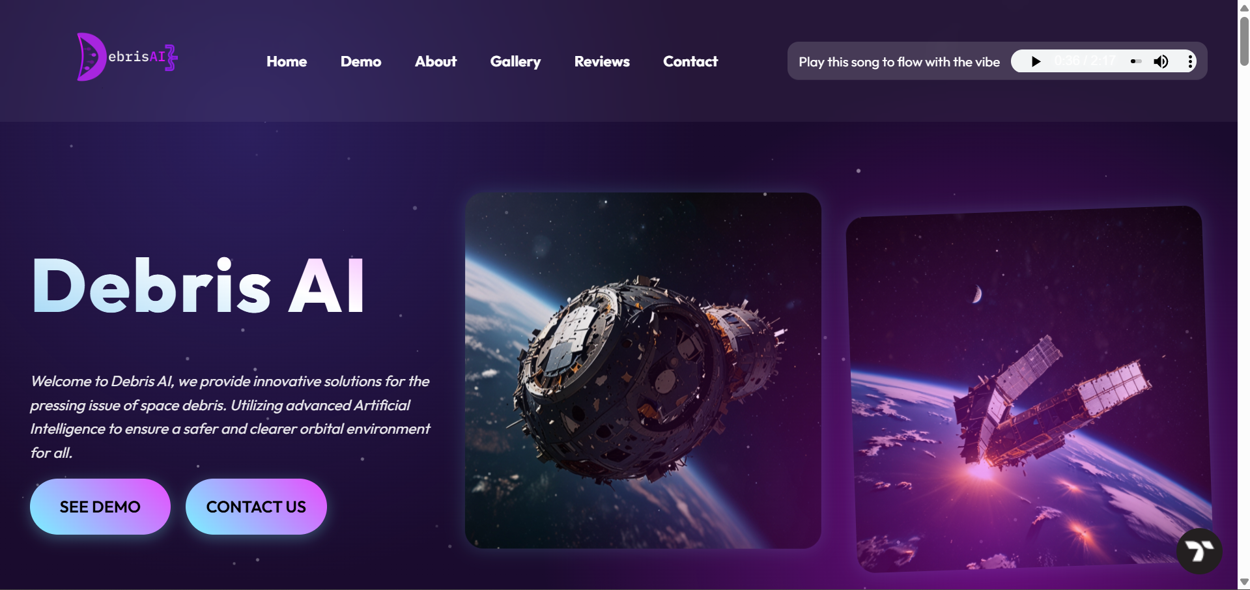The width and height of the screenshot is (1250, 590).
Task: Open the Demo nav item
Action: click(x=361, y=61)
